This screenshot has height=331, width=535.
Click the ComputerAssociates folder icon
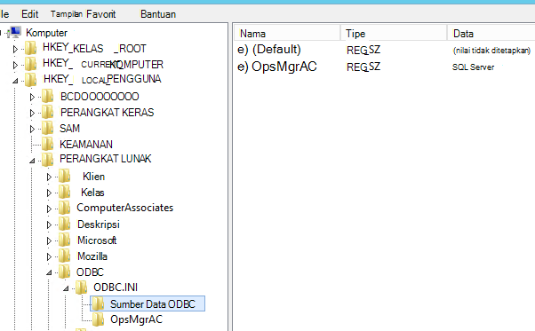[64, 208]
